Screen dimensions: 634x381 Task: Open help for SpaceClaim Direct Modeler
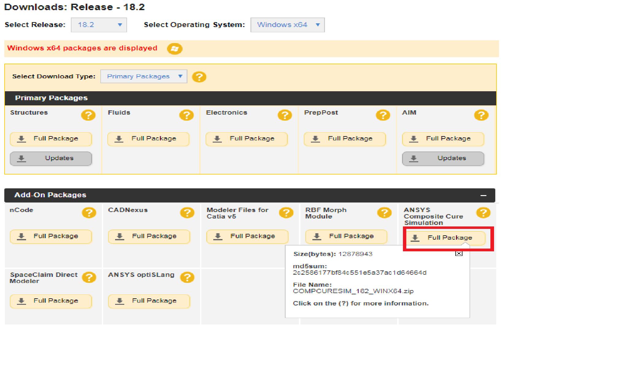[89, 277]
